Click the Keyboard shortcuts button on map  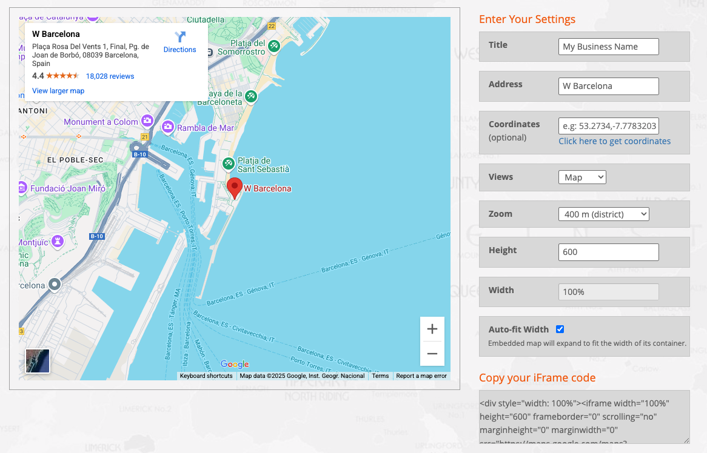coord(206,376)
